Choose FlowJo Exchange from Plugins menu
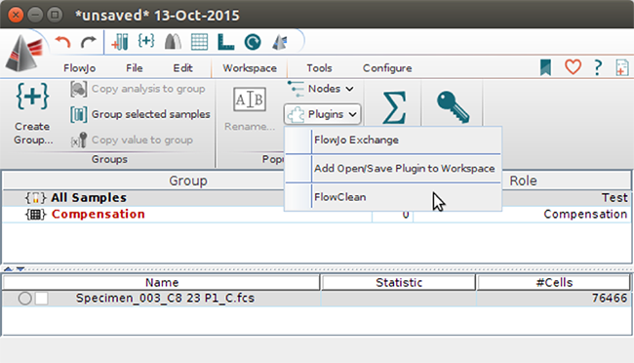The width and height of the screenshot is (634, 363). pos(393,140)
